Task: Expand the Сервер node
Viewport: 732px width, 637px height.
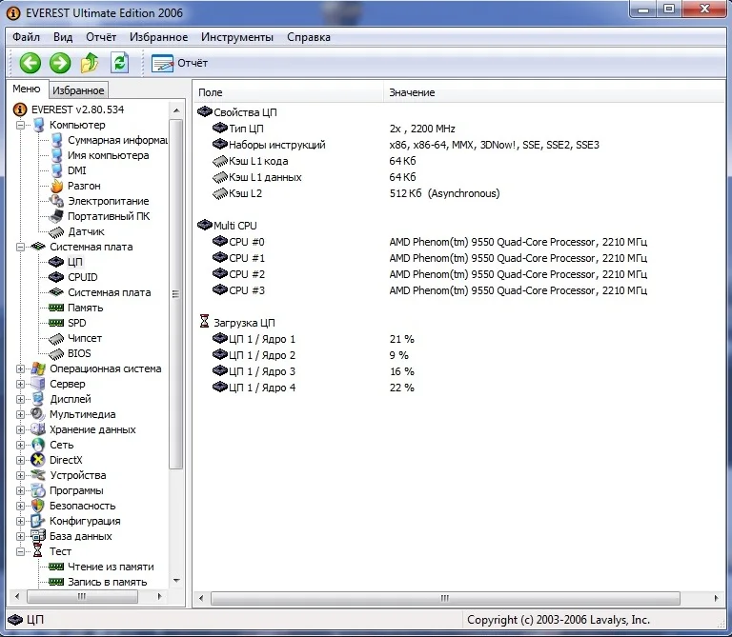Action: (20, 384)
